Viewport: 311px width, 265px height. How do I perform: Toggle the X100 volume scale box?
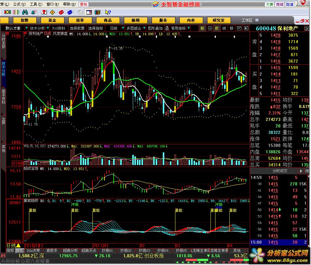(17, 164)
